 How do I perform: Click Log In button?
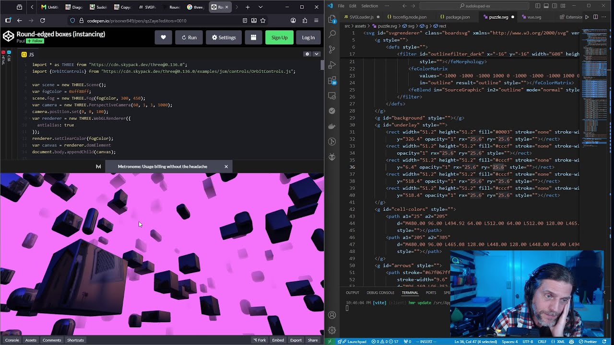308,37
